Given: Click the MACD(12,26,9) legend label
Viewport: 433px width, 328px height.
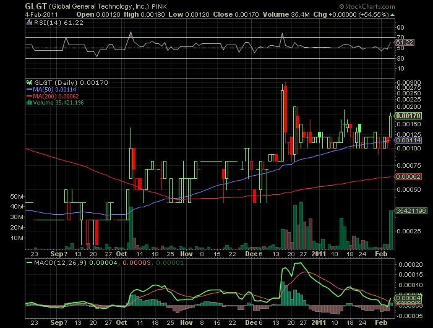Looking at the screenshot, I should pyautogui.click(x=60, y=262).
